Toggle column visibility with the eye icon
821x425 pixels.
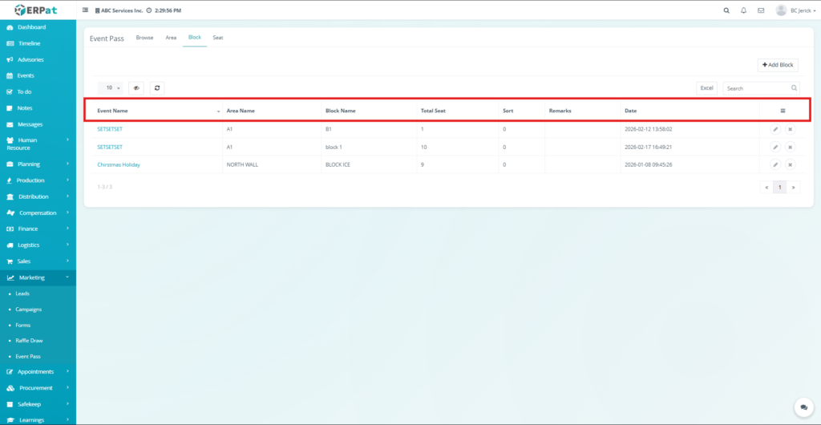[x=136, y=87]
